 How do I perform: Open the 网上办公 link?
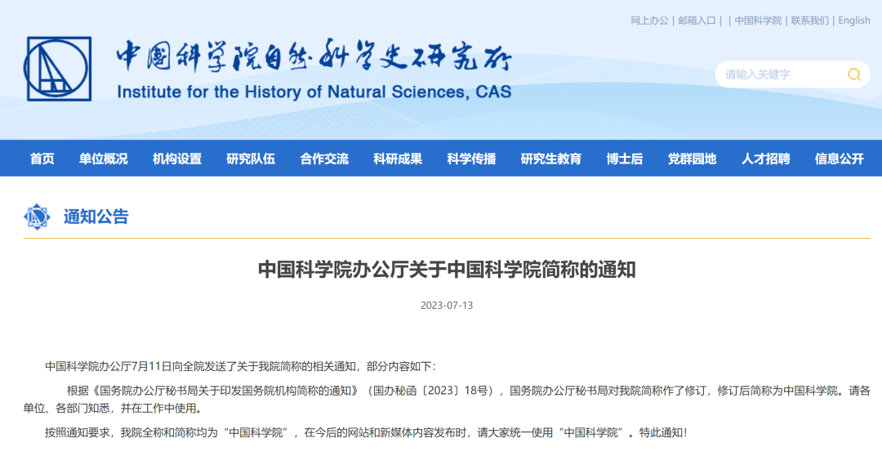(649, 20)
